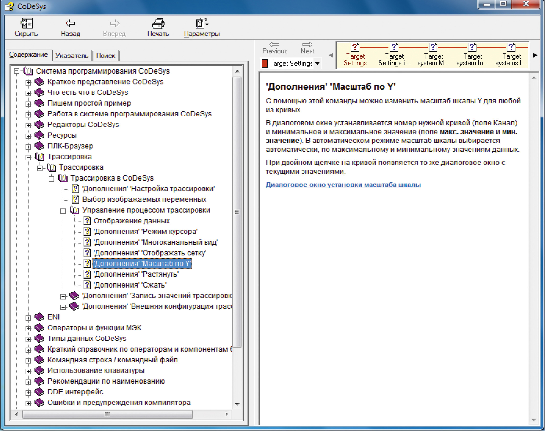545x431 pixels.
Task: Select 'Дополнения' 'Режим курсора' topic
Action: coord(146,231)
